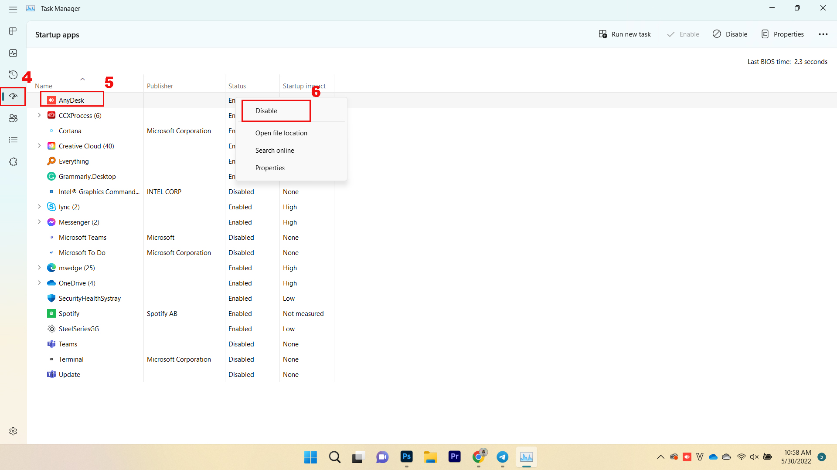Click the Grammarly.Desktop app icon
The image size is (837, 470).
[51, 176]
